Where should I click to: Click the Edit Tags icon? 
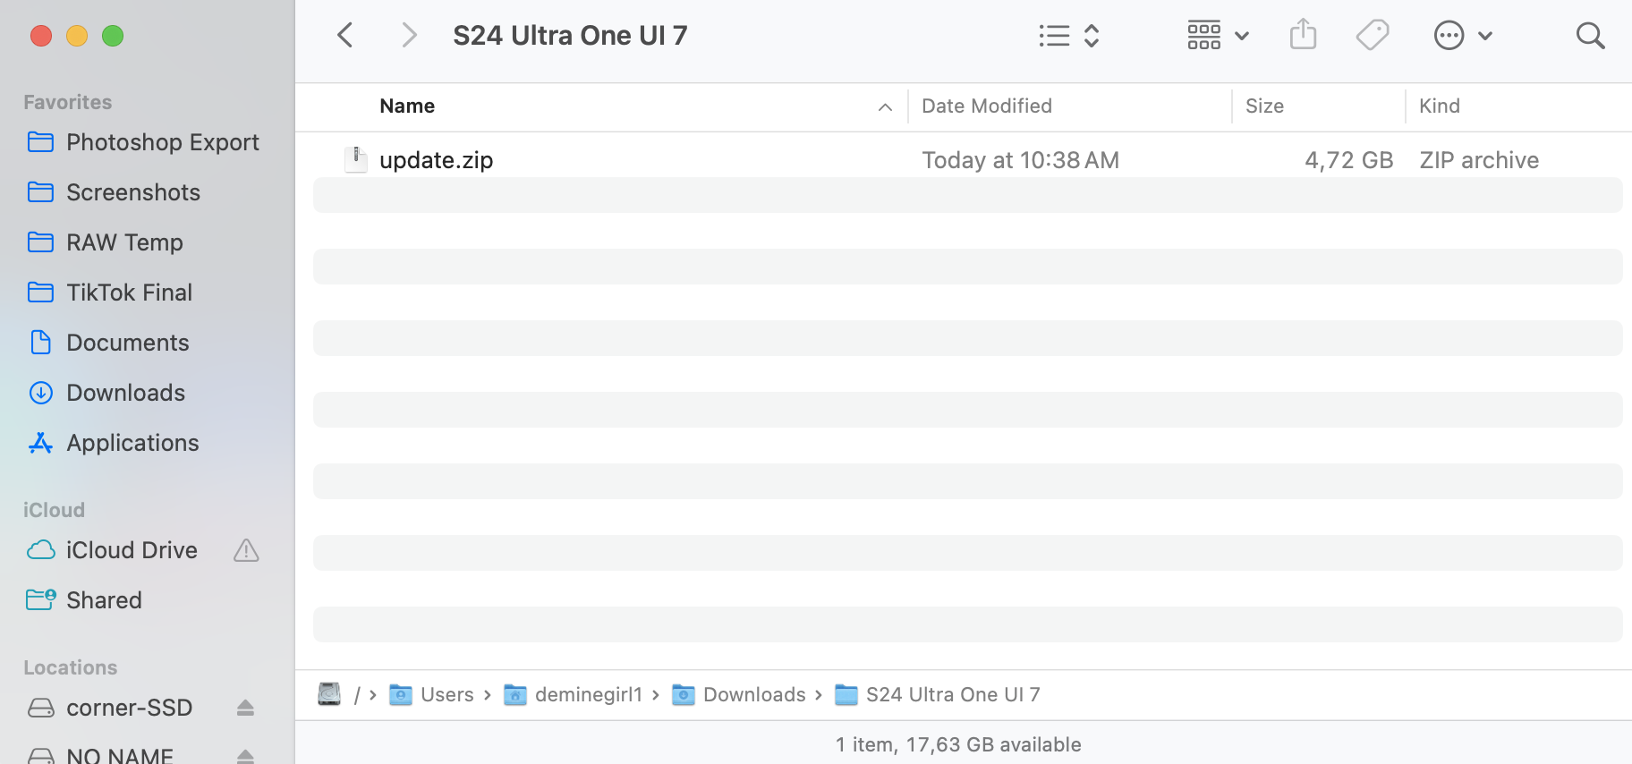pos(1373,36)
